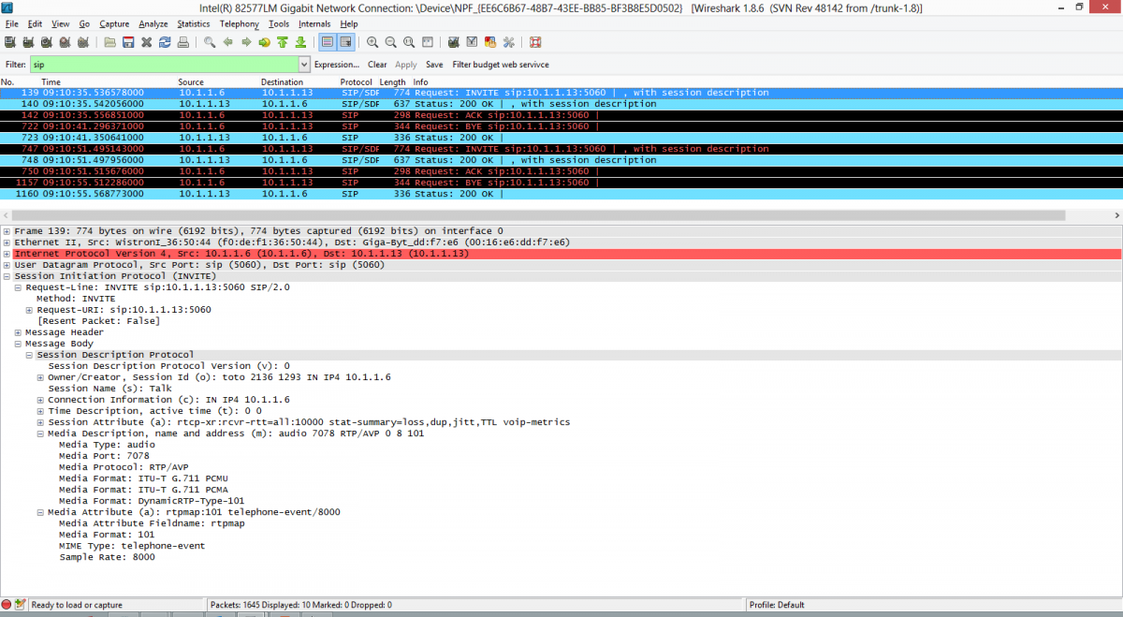Apply the 'Filter budget web servivce' button
This screenshot has width=1123, height=617.
click(x=501, y=65)
